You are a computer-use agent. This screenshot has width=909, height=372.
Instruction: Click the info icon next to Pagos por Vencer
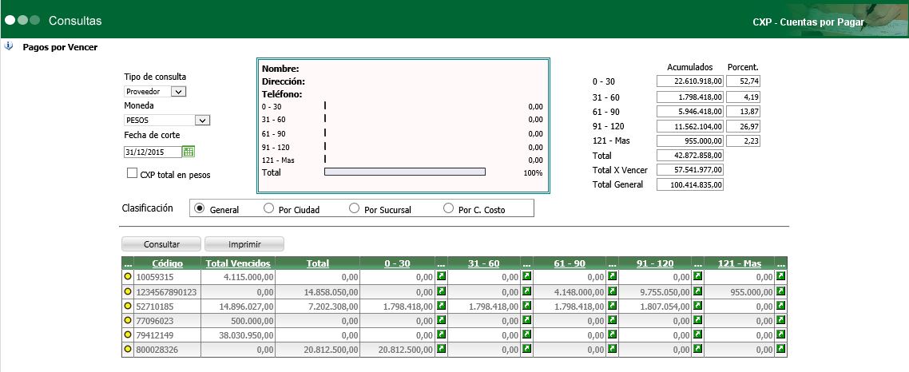pos(8,46)
